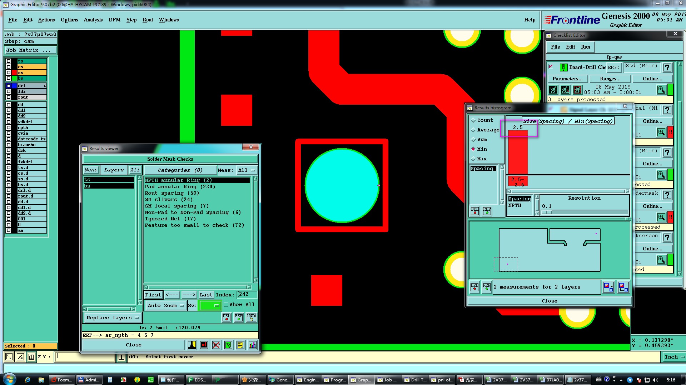686x385 pixels.
Task: Click the red color box of layer ss
Action: click(15, 72)
